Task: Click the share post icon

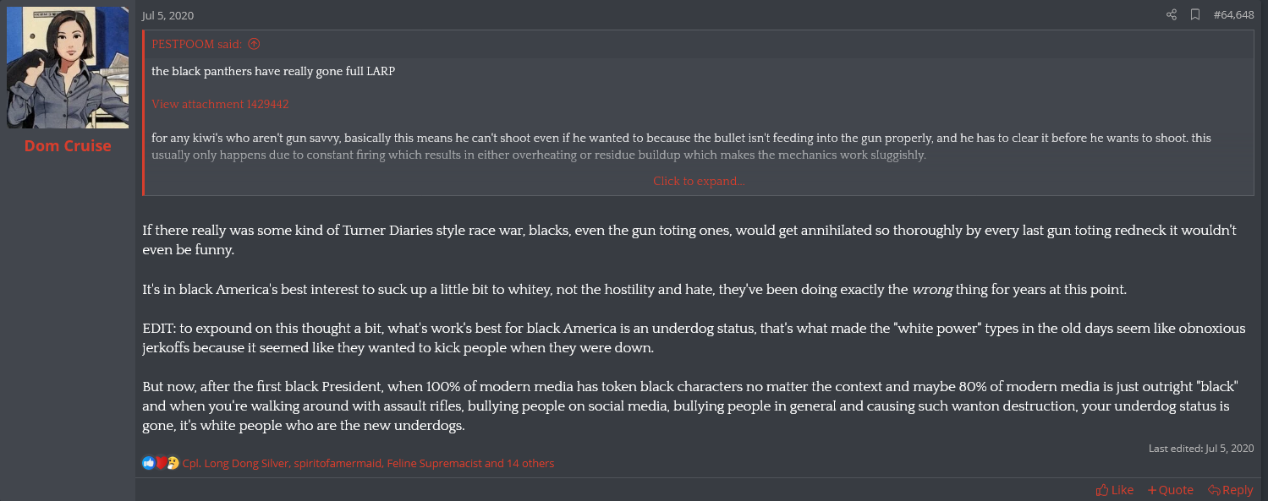Action: pos(1172,14)
